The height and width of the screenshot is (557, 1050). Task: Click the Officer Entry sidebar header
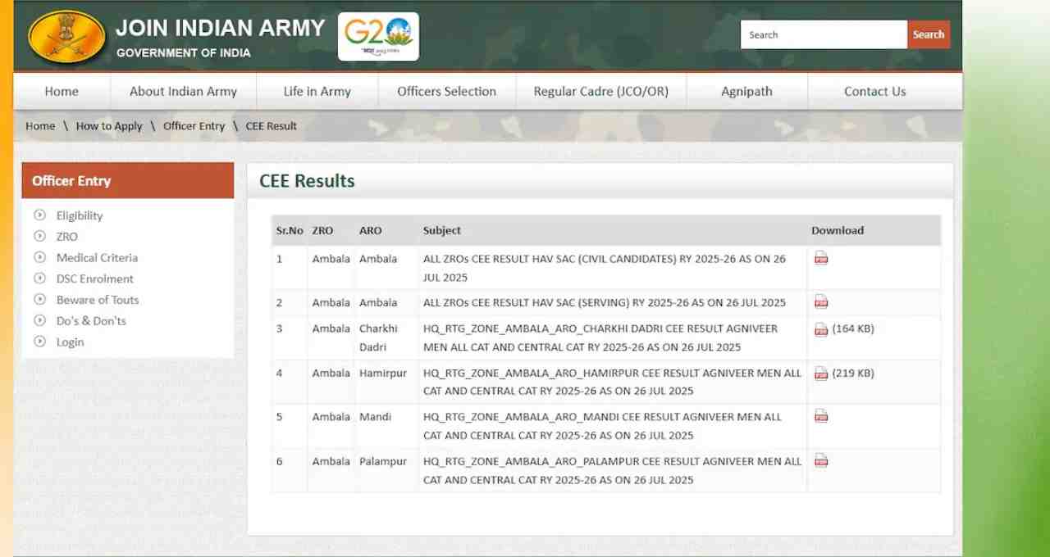(x=128, y=180)
